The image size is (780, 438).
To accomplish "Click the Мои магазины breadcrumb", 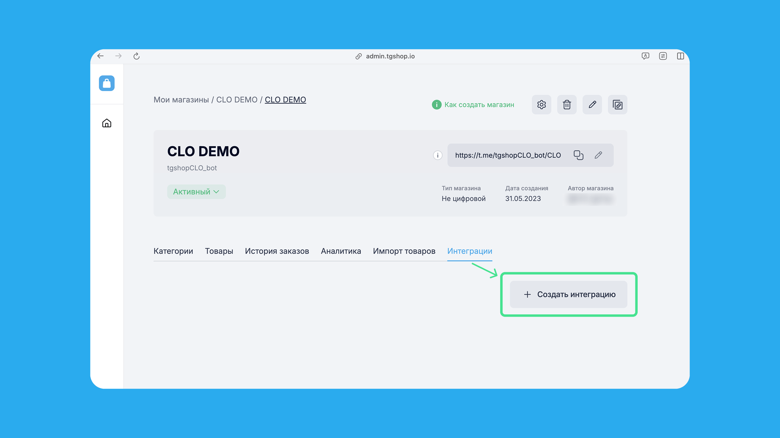I will [x=181, y=100].
